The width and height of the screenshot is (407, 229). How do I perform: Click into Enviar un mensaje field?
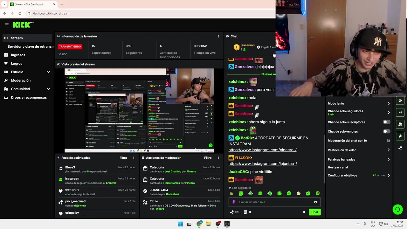[x=274, y=202]
